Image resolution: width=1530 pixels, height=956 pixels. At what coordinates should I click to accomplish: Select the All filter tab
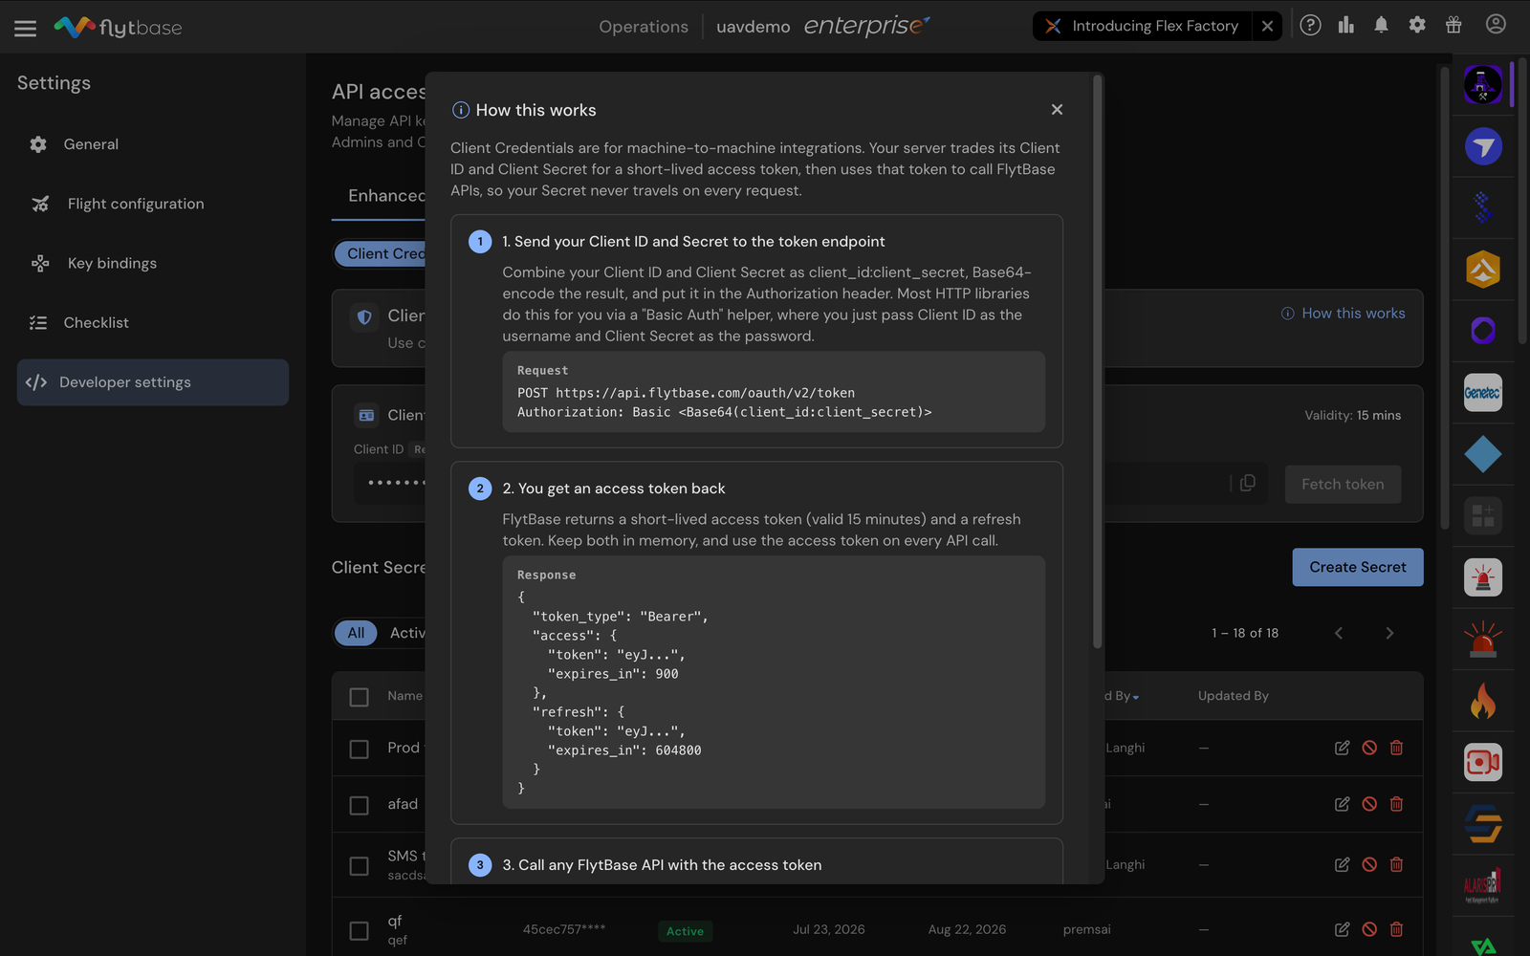coord(356,633)
